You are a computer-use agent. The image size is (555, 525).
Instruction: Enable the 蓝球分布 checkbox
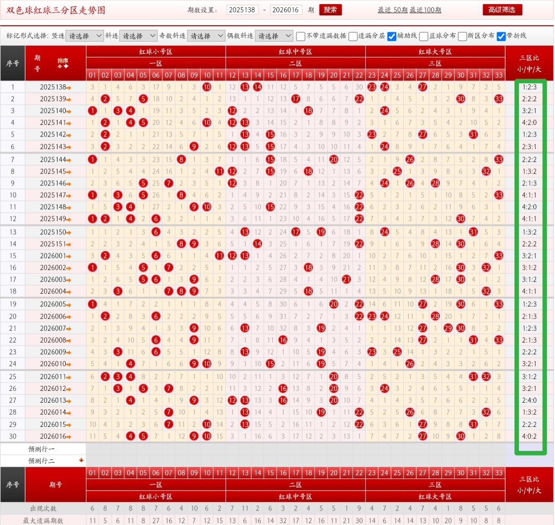(x=423, y=36)
